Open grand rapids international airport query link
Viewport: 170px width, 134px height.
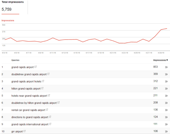[29, 124]
